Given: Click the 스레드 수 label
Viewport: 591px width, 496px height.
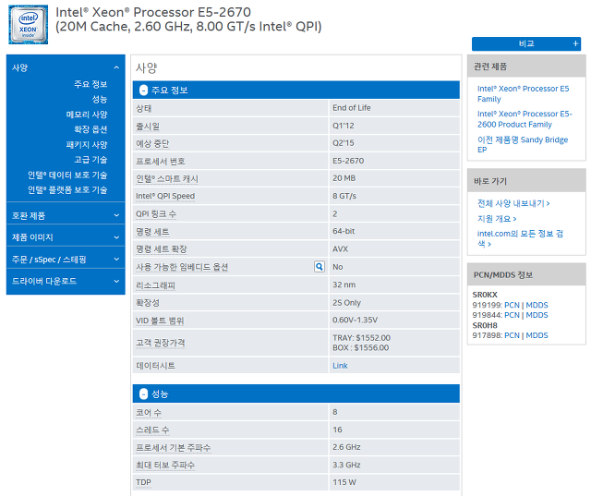Looking at the screenshot, I should (152, 429).
